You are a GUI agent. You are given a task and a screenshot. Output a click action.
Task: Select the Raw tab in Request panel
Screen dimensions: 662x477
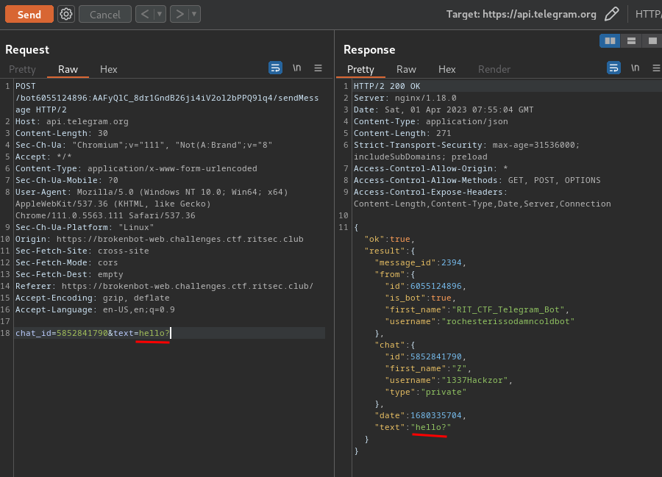click(x=68, y=69)
